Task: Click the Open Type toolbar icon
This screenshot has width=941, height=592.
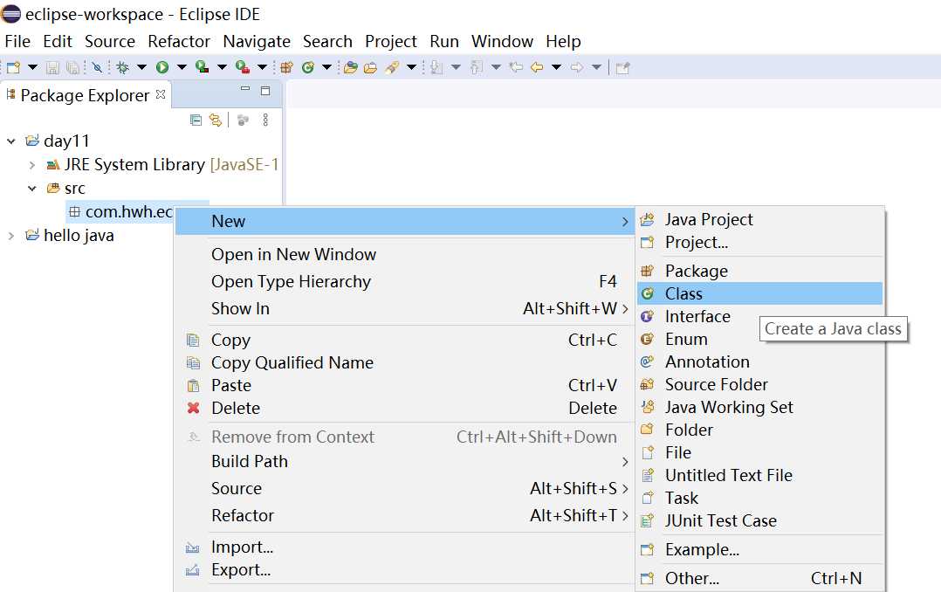Action: point(350,67)
